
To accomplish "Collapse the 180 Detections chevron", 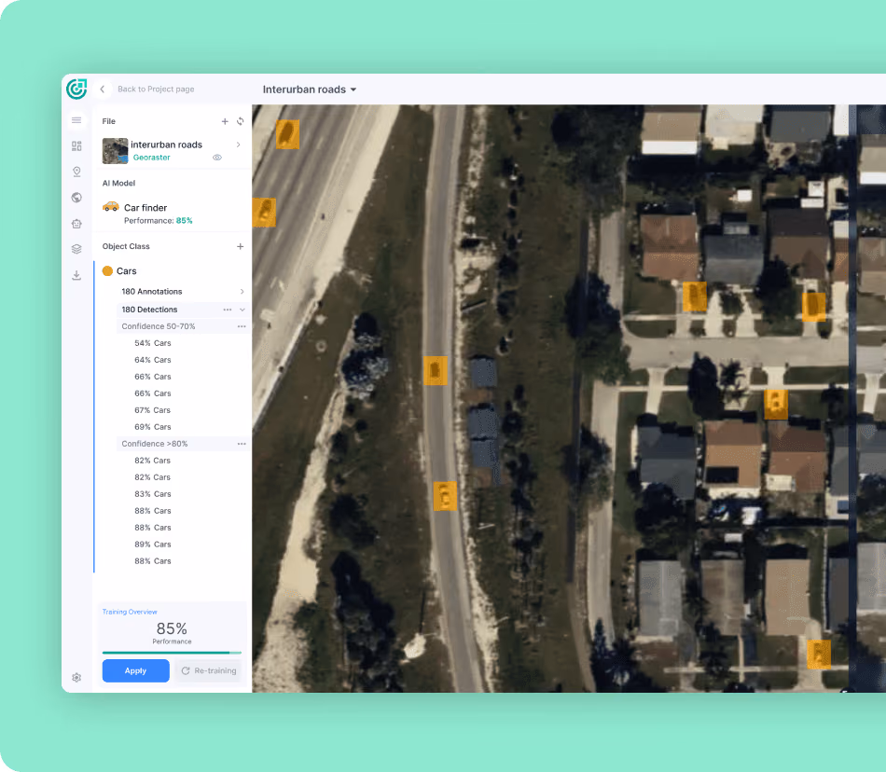I will pos(242,310).
